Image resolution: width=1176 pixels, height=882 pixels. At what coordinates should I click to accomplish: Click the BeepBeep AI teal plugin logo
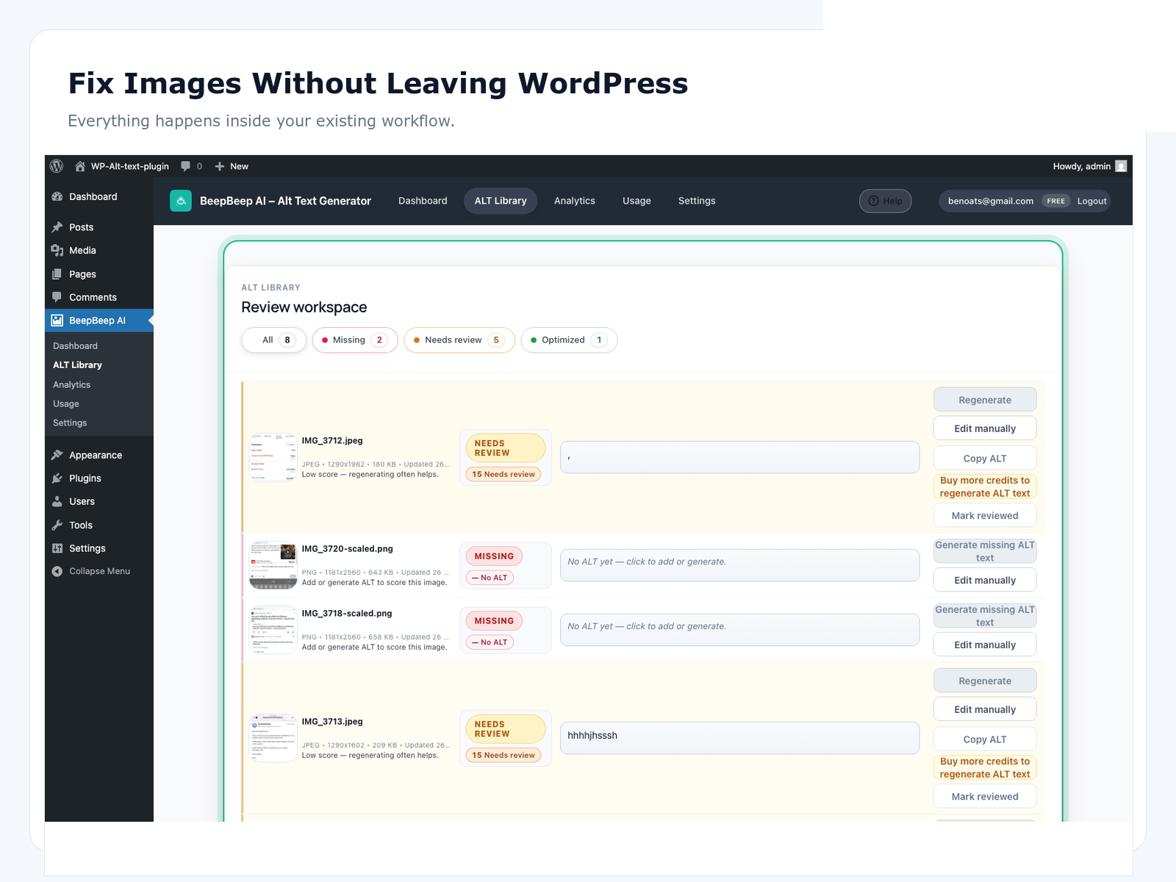point(181,201)
